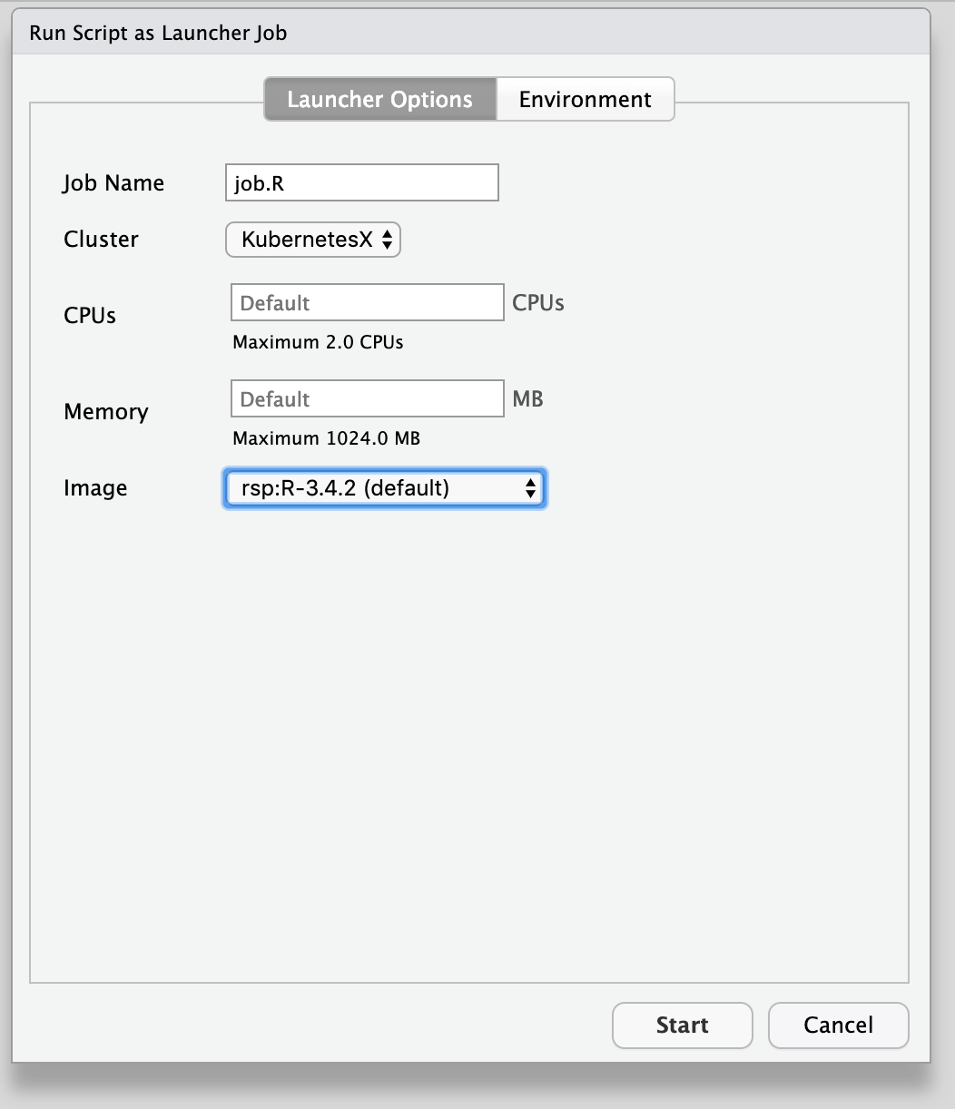Open the Cluster dropdown arrows icon
955x1109 pixels.
(389, 240)
